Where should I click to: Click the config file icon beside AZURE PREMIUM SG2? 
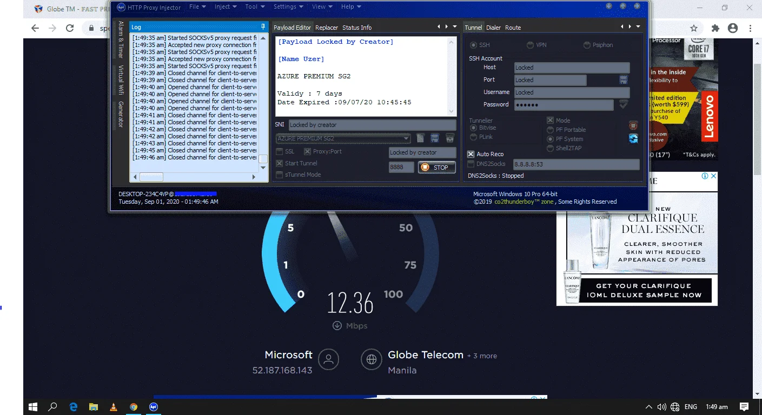point(420,138)
